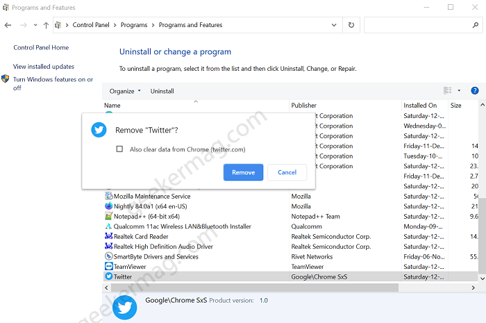Select Twitter entry name in list
486x323 pixels.
click(123, 276)
